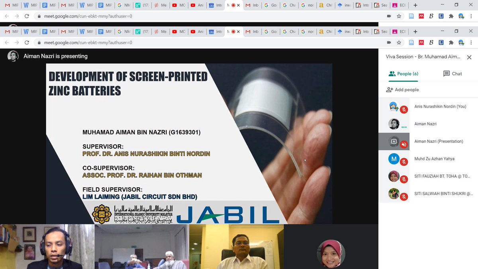Click Add people in participants panel
478x269 pixels.
[402, 90]
